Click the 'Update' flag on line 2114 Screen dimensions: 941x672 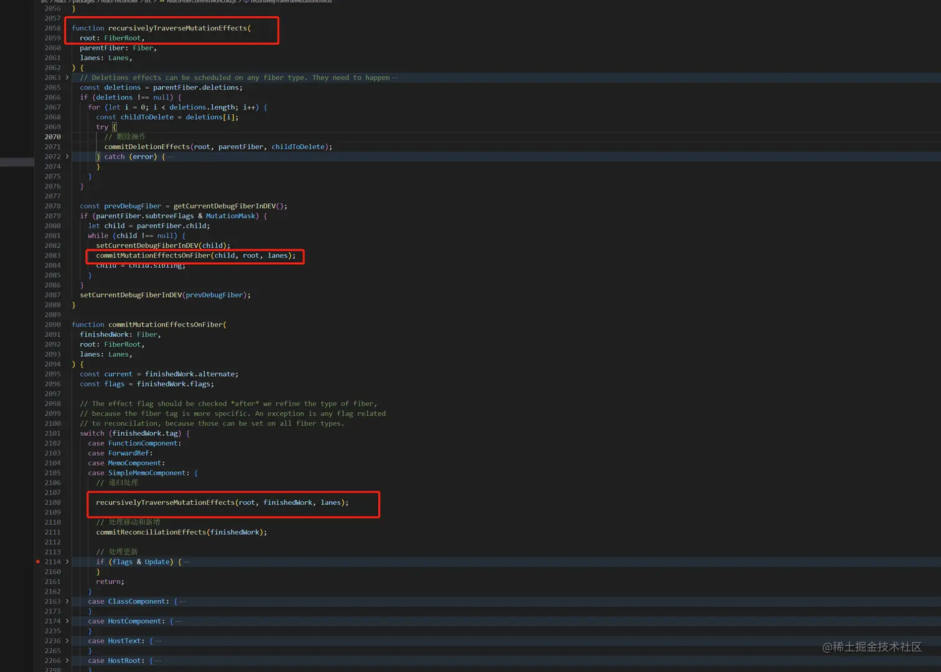[157, 562]
